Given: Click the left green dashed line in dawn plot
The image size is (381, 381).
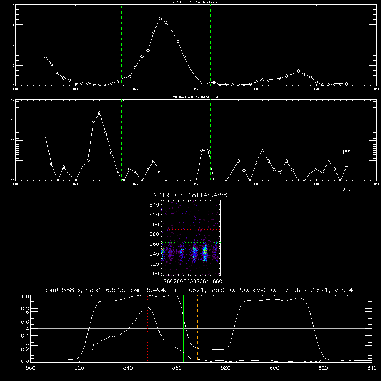Looking at the screenshot, I should [x=121, y=45].
